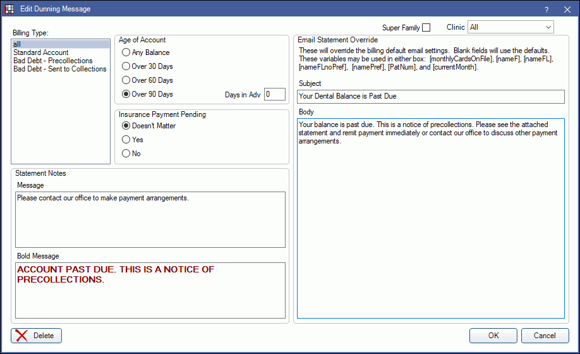Enable the Super Family checkbox

coord(426,28)
